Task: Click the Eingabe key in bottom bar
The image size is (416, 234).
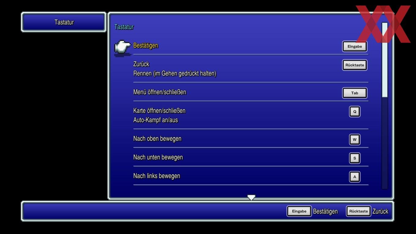Action: click(299, 211)
